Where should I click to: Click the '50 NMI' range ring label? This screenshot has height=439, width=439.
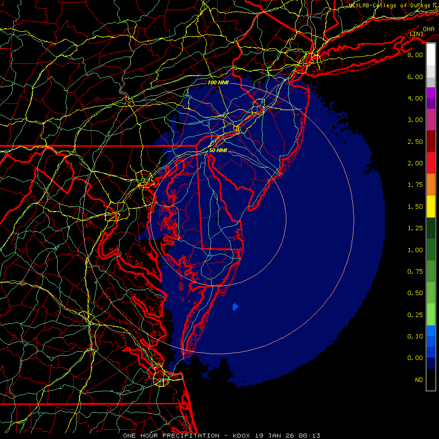(218, 150)
